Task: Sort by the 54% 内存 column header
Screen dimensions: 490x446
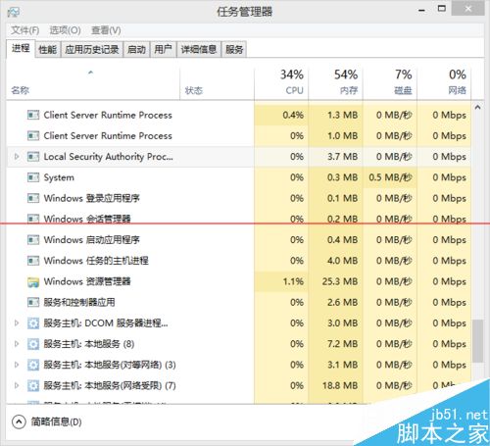Action: pyautogui.click(x=335, y=83)
